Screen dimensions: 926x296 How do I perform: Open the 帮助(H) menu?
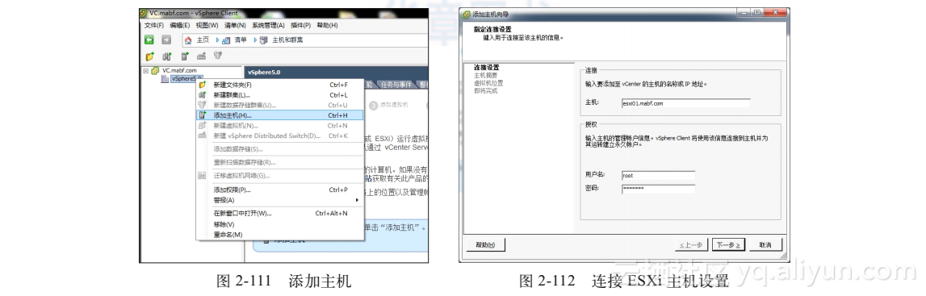[327, 25]
